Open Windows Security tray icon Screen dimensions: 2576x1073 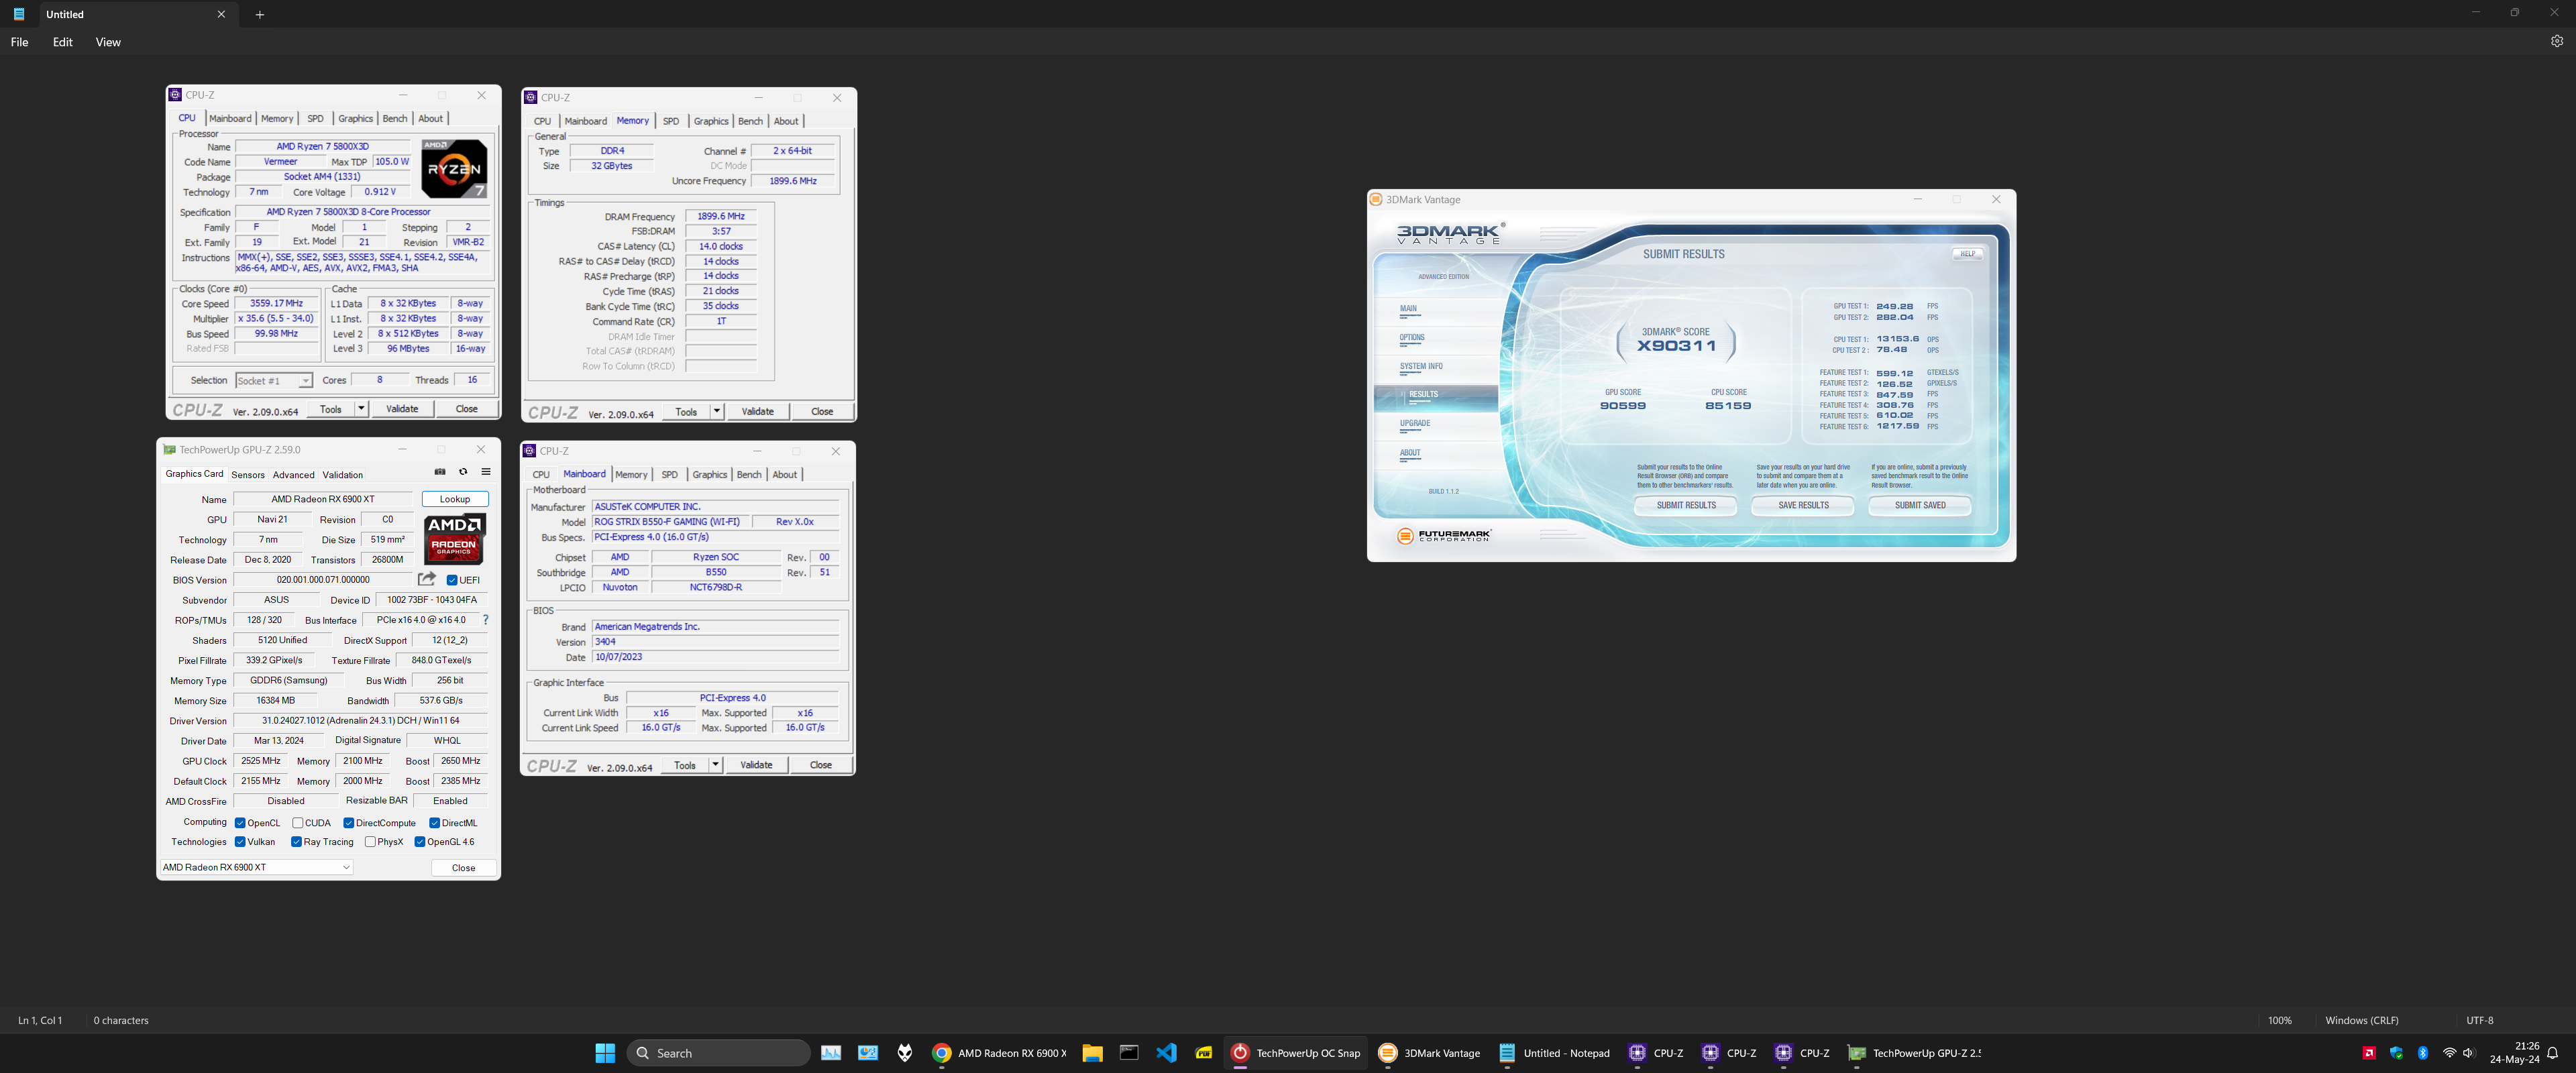coord(2396,1053)
